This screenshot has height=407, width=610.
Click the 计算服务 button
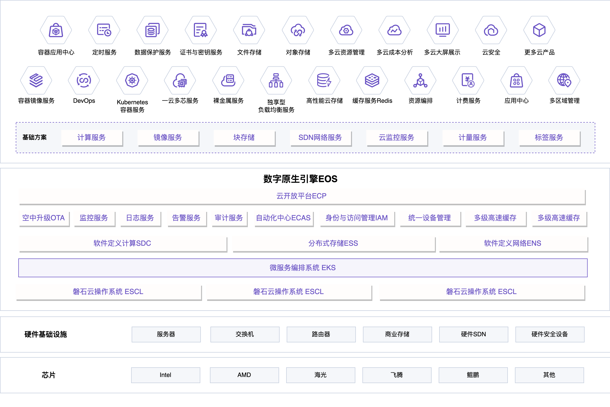[91, 138]
